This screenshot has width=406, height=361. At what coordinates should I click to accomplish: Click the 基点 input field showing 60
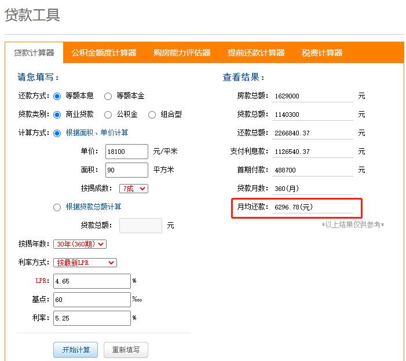point(92,300)
